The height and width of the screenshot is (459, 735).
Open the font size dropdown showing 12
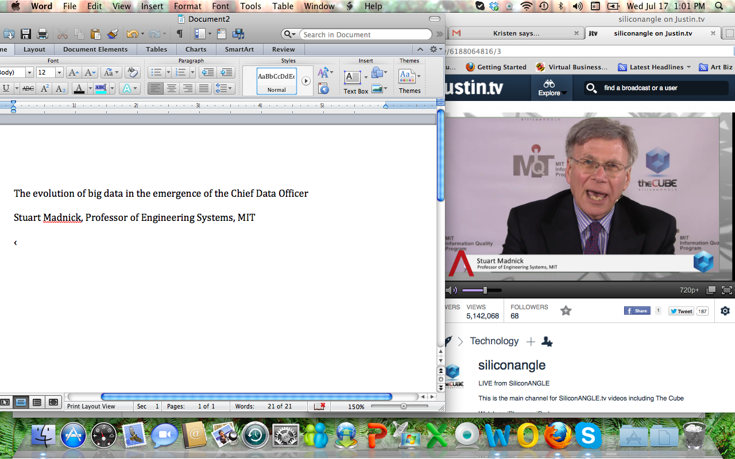point(59,72)
